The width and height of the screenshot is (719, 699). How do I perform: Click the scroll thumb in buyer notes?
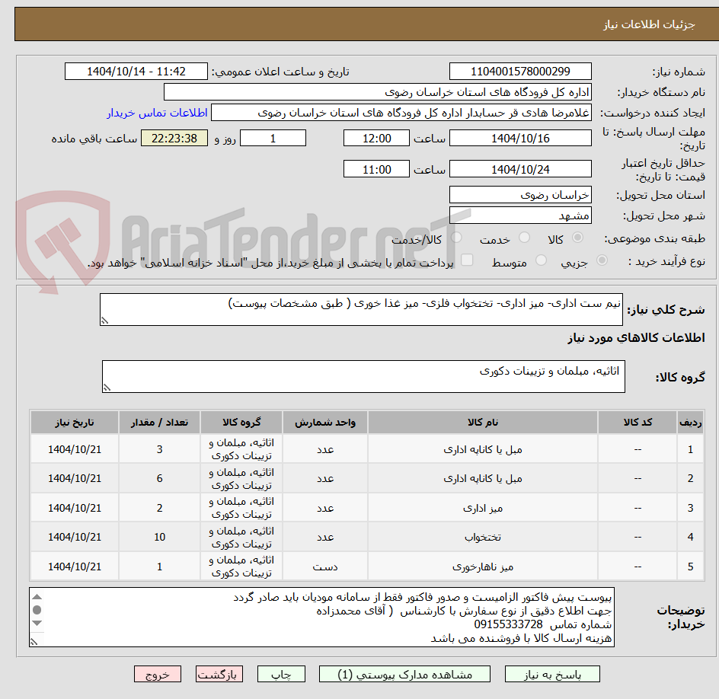(37, 610)
